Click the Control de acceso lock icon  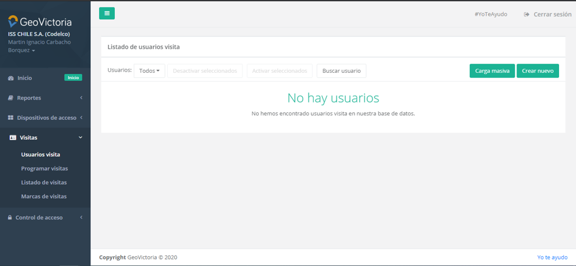tap(10, 218)
